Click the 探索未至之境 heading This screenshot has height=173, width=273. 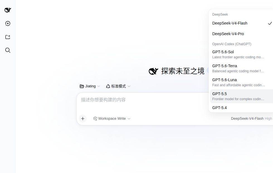point(183,71)
